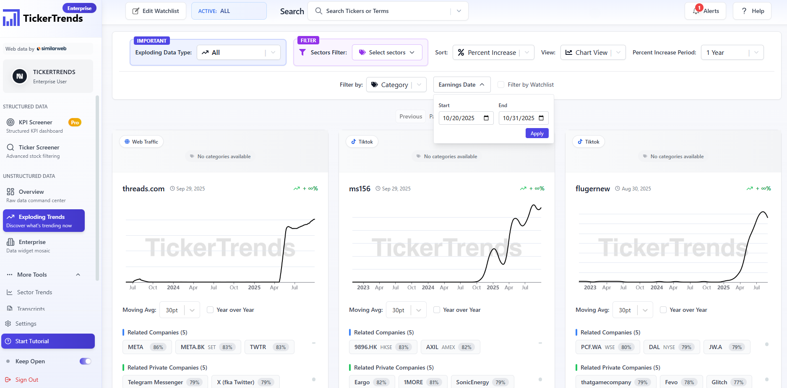Check Year over Year for threads.com
This screenshot has height=388, width=787.
210,310
